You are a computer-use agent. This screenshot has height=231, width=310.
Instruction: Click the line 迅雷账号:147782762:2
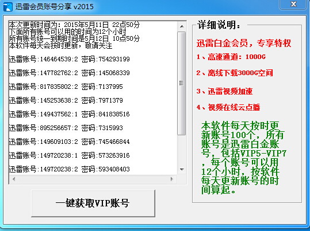(70, 73)
